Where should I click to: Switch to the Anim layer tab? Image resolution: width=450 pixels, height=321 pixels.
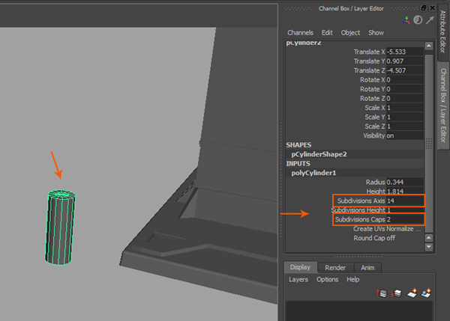(367, 268)
